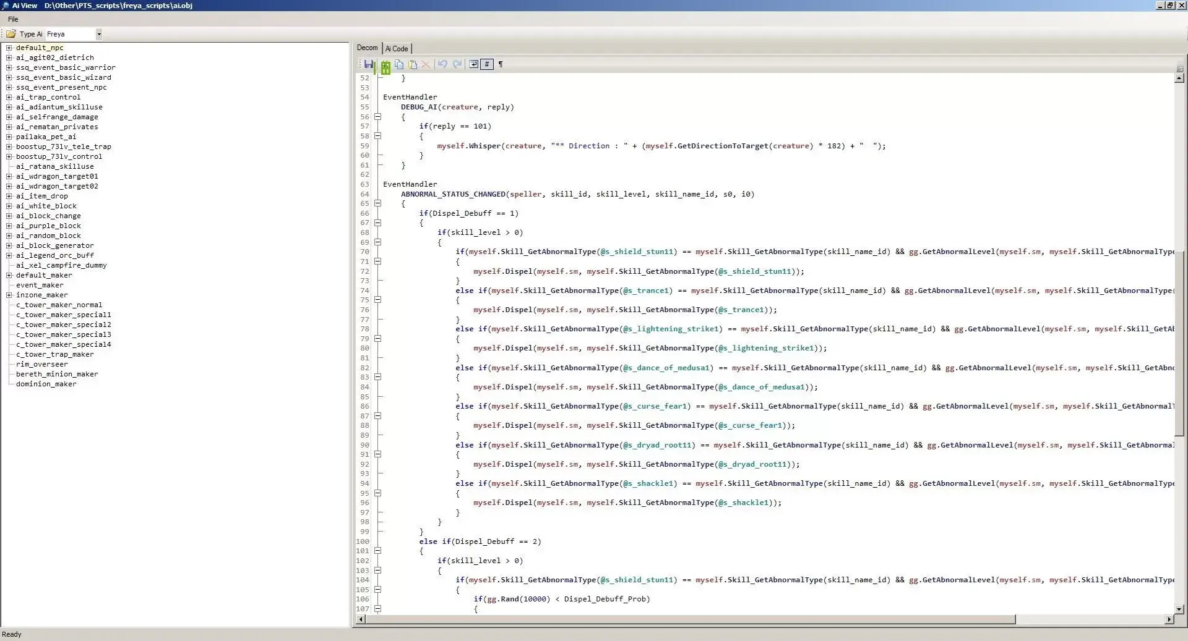
Task: Switch to the Ai Code tab
Action: click(397, 48)
